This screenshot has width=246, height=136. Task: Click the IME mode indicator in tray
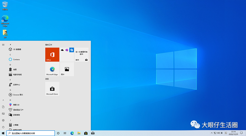tap(226, 133)
